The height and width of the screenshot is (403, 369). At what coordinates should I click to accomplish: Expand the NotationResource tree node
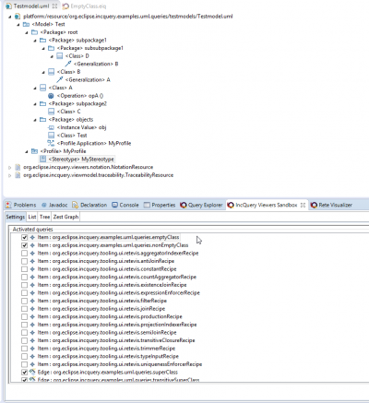coord(10,168)
